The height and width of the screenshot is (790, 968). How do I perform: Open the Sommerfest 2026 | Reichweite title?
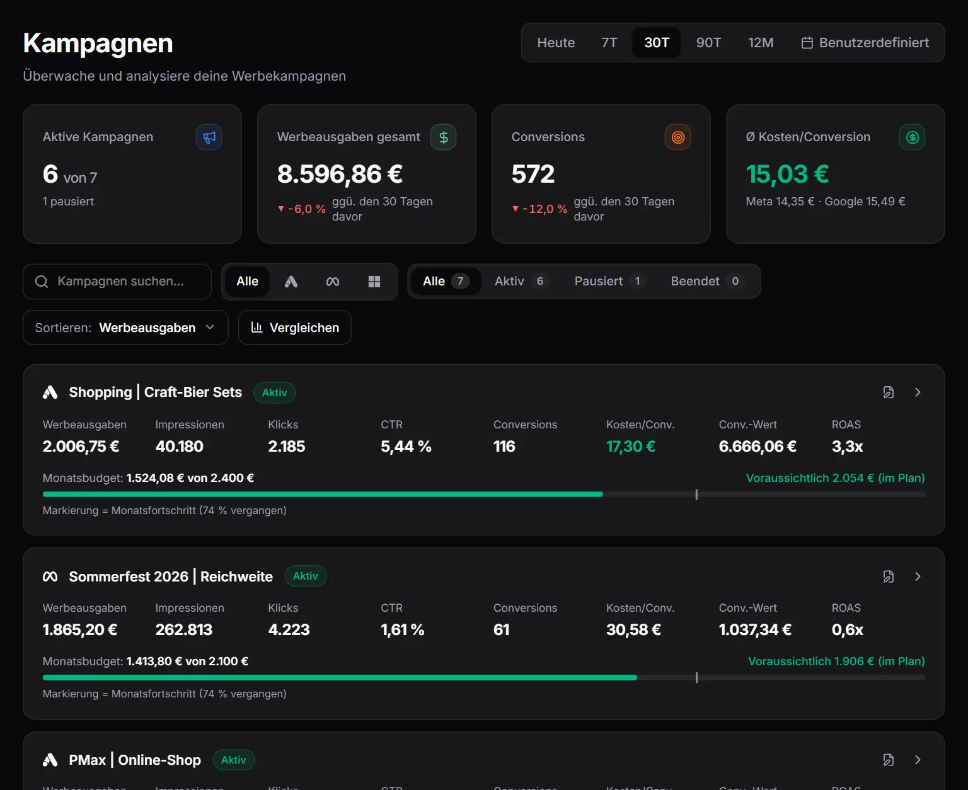(171, 576)
